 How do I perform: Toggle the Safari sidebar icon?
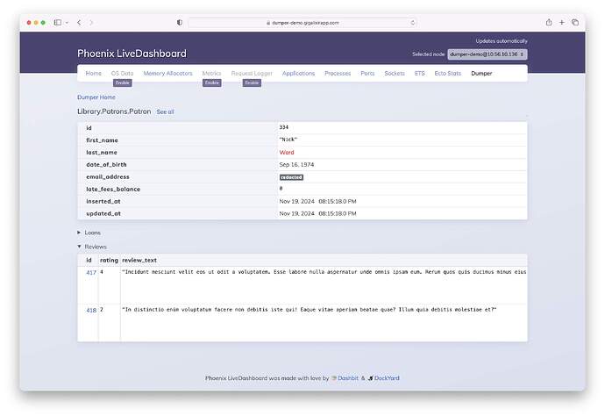[x=58, y=23]
